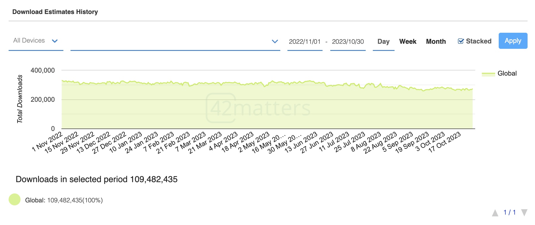This screenshot has height=225, width=535.
Task: Switch to the Week view
Action: [408, 41]
